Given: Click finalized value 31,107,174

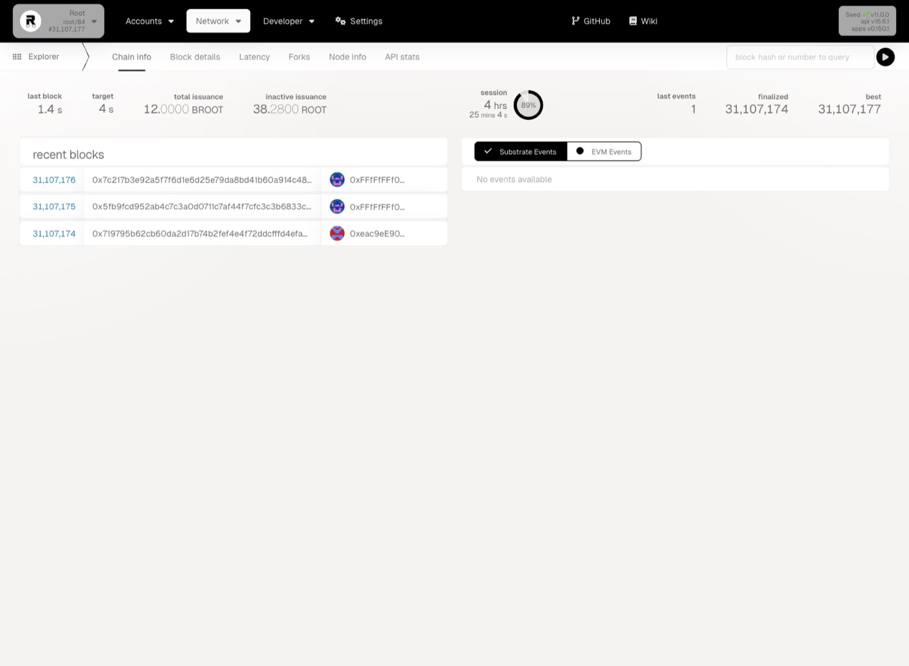Looking at the screenshot, I should click(756, 109).
